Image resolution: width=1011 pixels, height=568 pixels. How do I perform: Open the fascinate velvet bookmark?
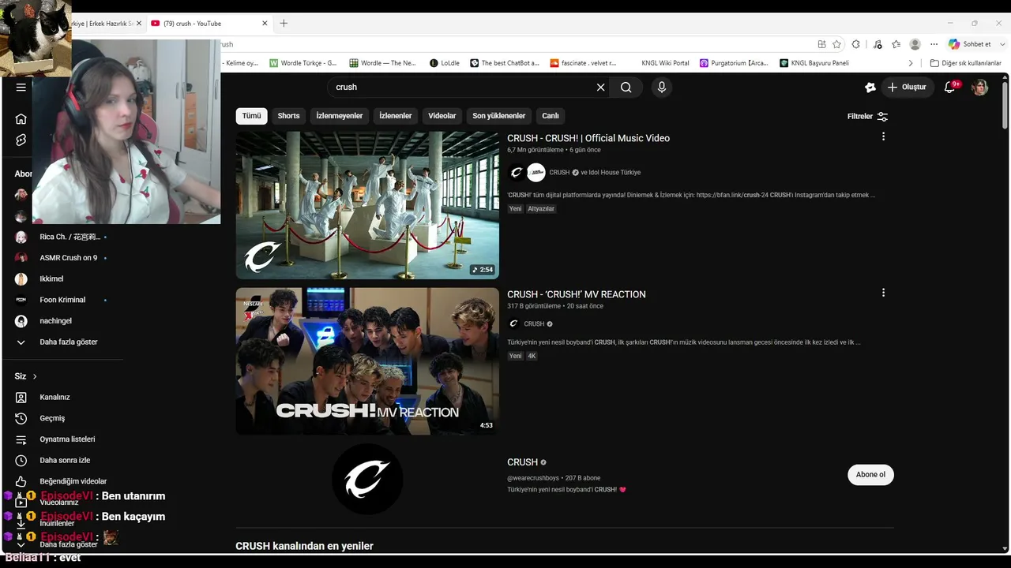coord(584,63)
